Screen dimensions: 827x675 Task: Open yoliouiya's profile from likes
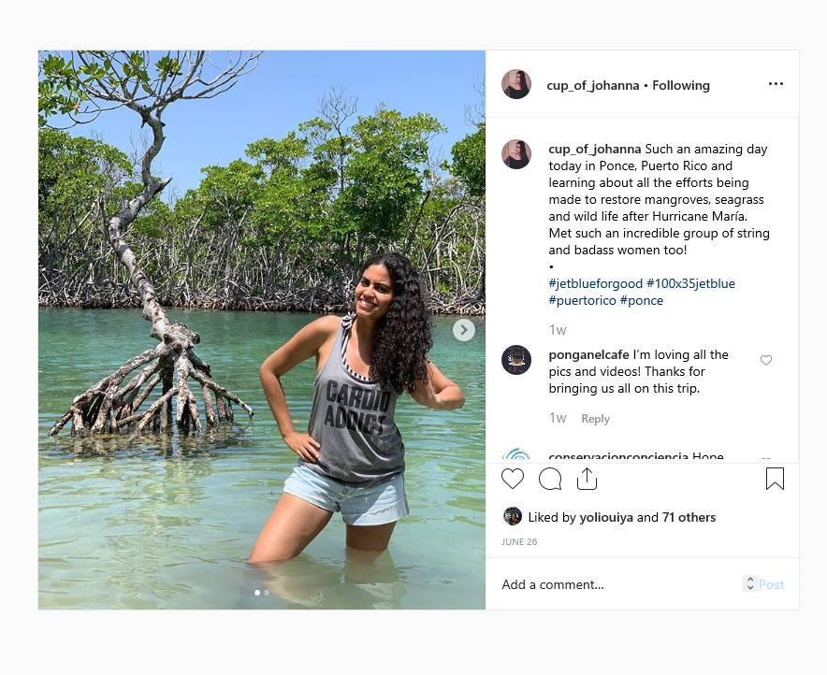point(606,517)
